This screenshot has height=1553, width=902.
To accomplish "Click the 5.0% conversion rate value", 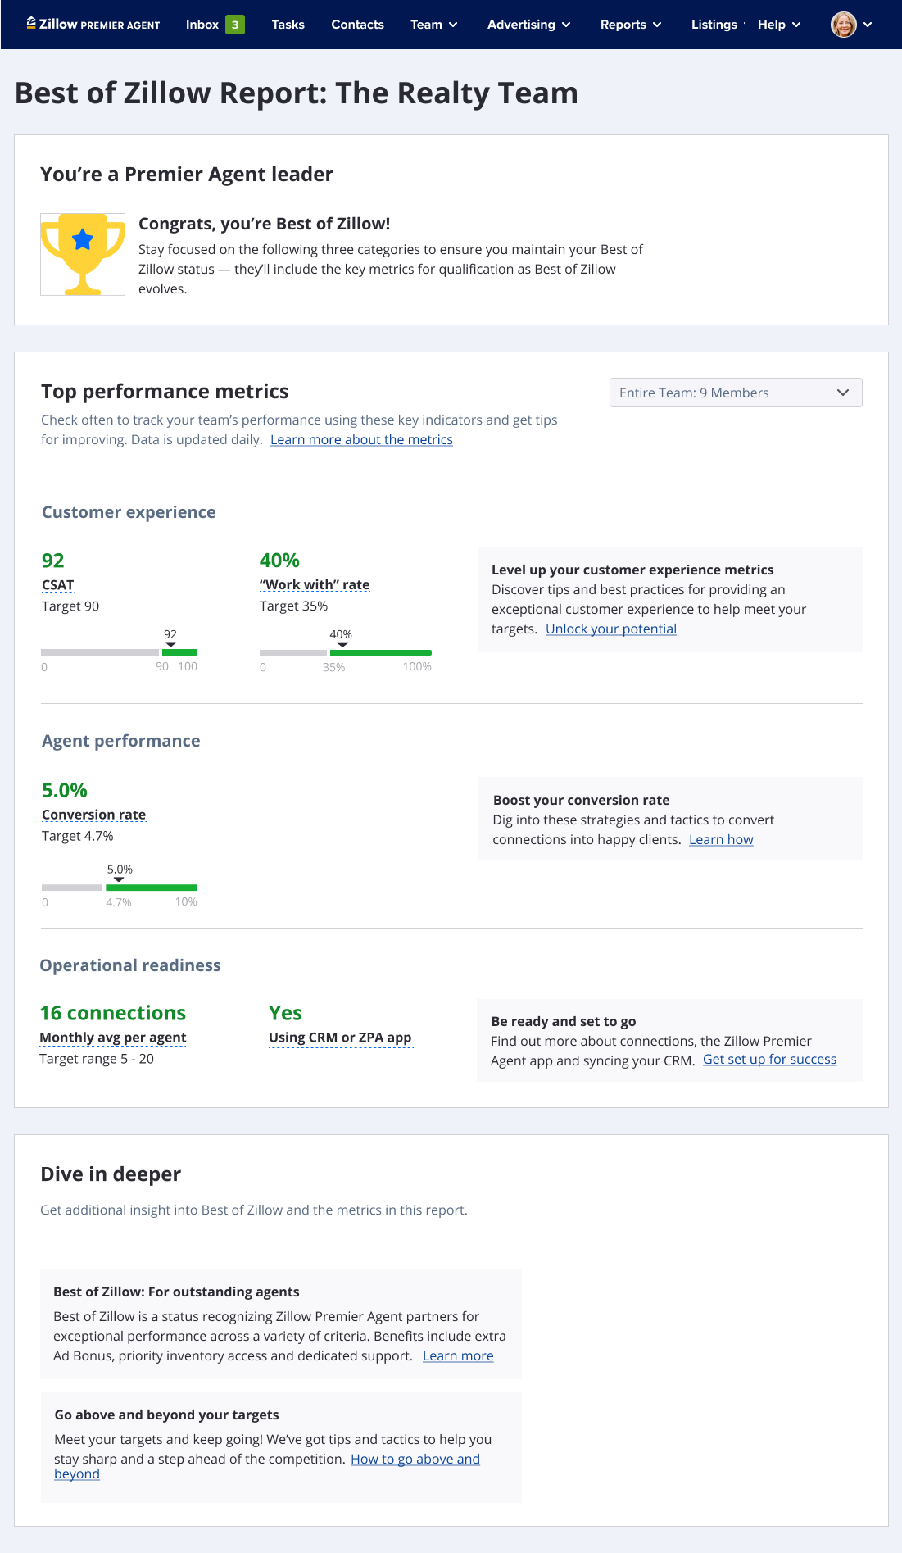I will click(65, 790).
